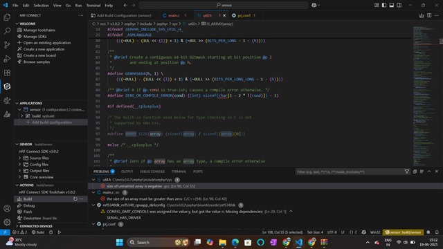Toggle the primary side bar layout icon
This screenshot has height=249, width=443.
(x=384, y=5)
